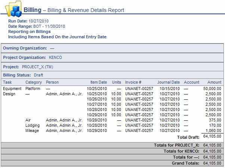This screenshot has width=225, height=168.
Task: Click the Amount column header
Action: (215, 82)
